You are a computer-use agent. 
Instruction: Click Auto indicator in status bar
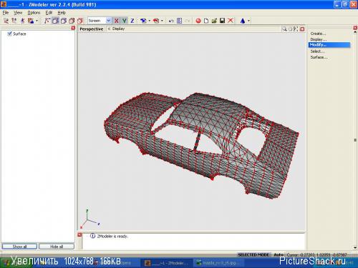click(279, 254)
